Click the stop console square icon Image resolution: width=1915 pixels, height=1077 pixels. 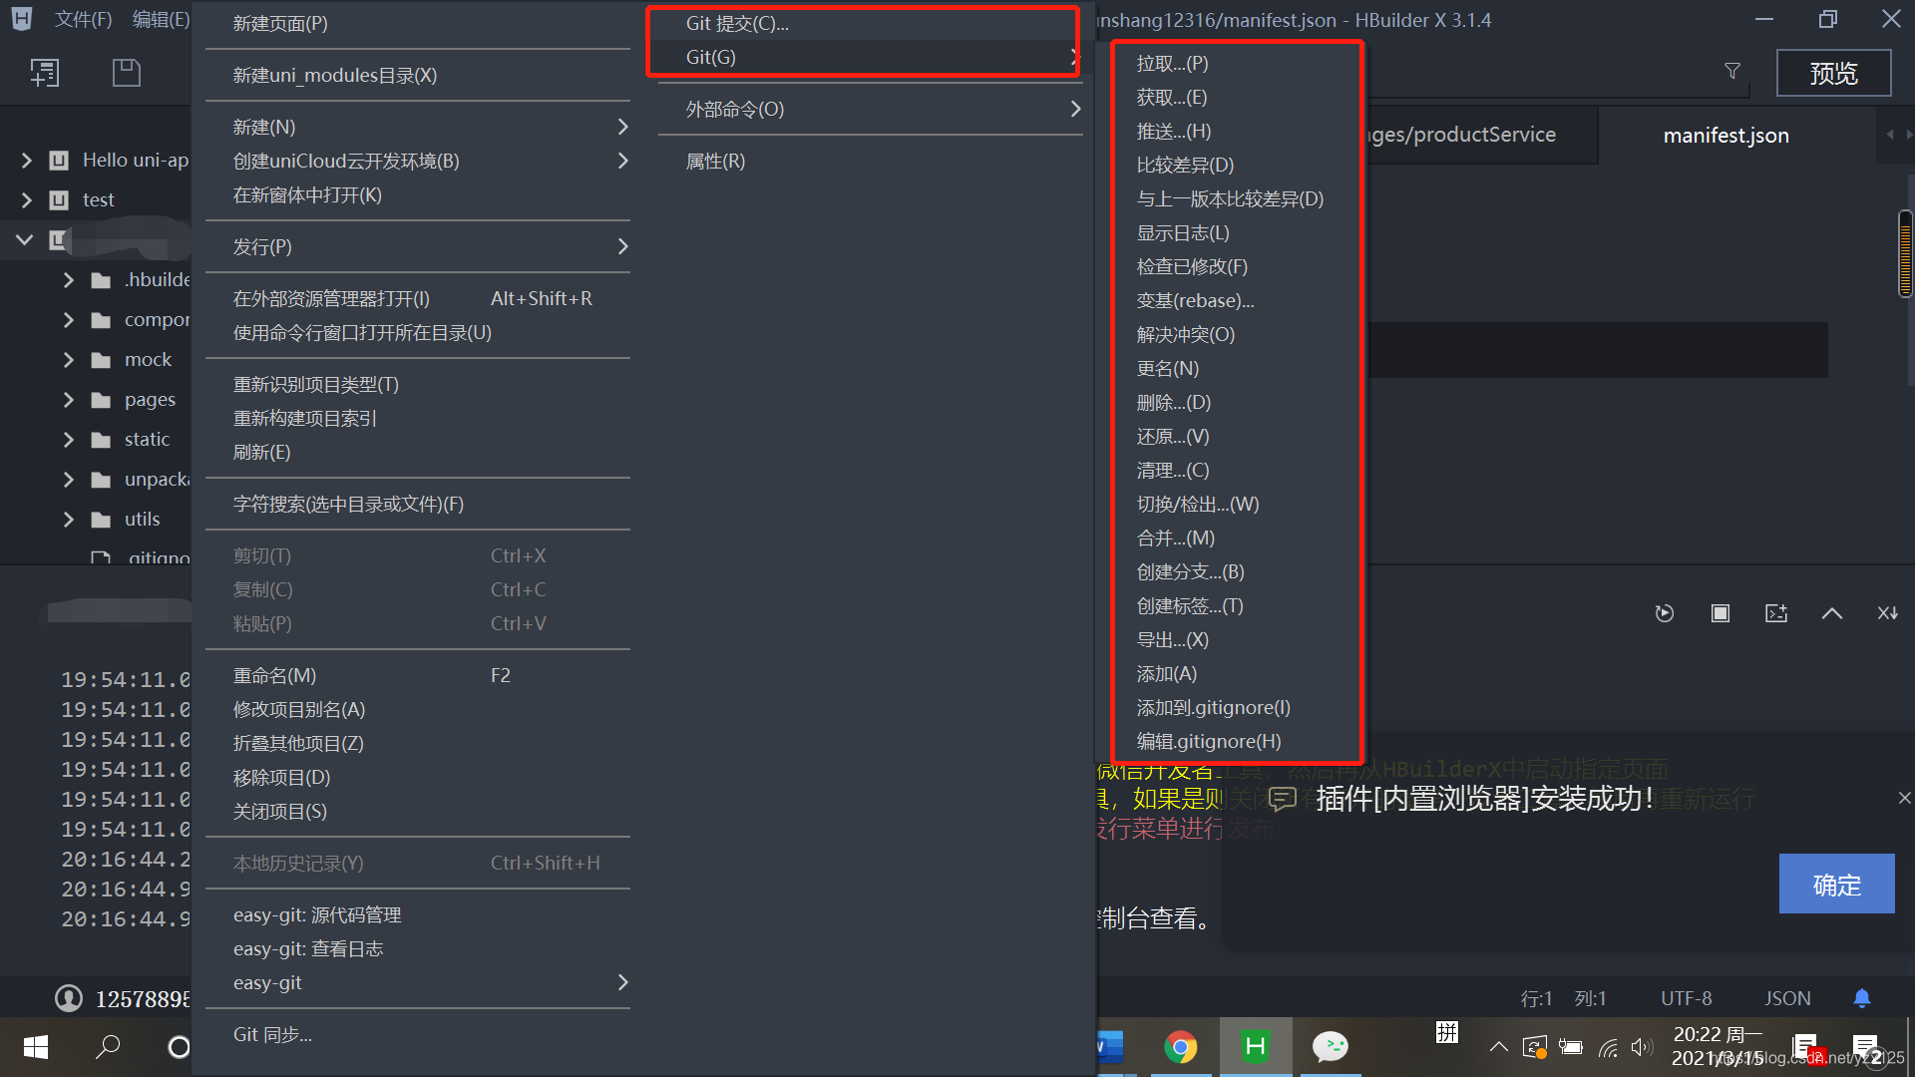click(x=1721, y=613)
